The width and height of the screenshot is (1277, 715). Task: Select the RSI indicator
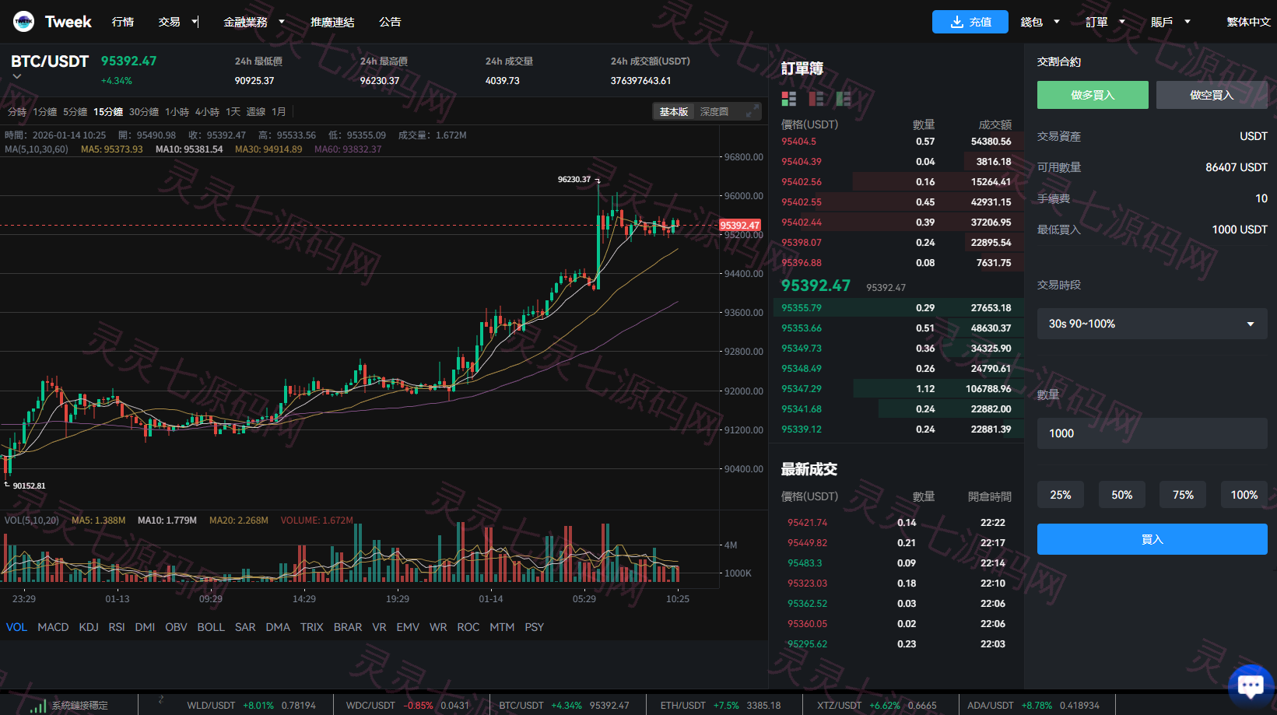(x=117, y=627)
